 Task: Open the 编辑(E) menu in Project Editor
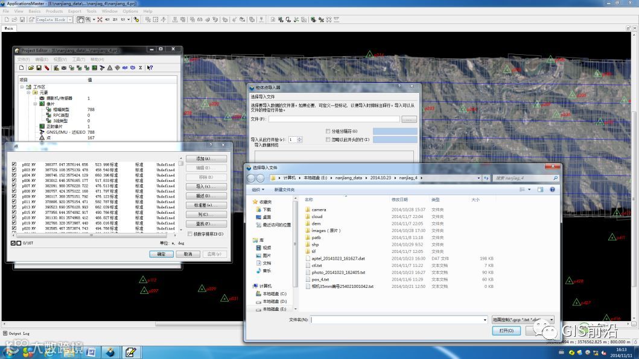[42, 60]
